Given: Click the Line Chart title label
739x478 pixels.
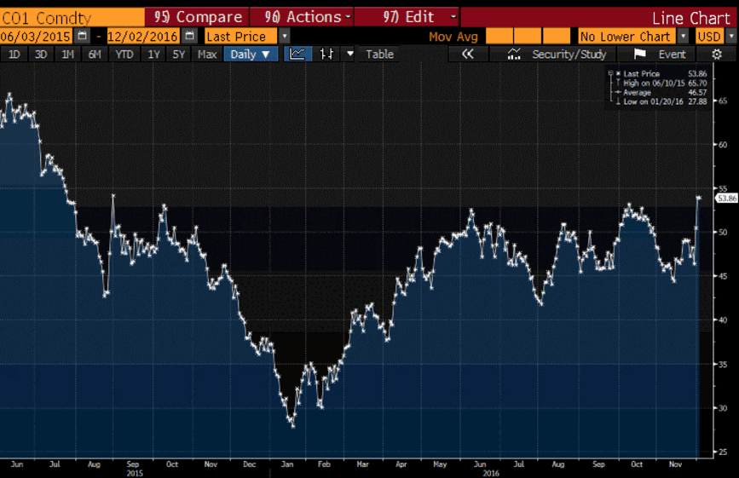Looking at the screenshot, I should [690, 18].
